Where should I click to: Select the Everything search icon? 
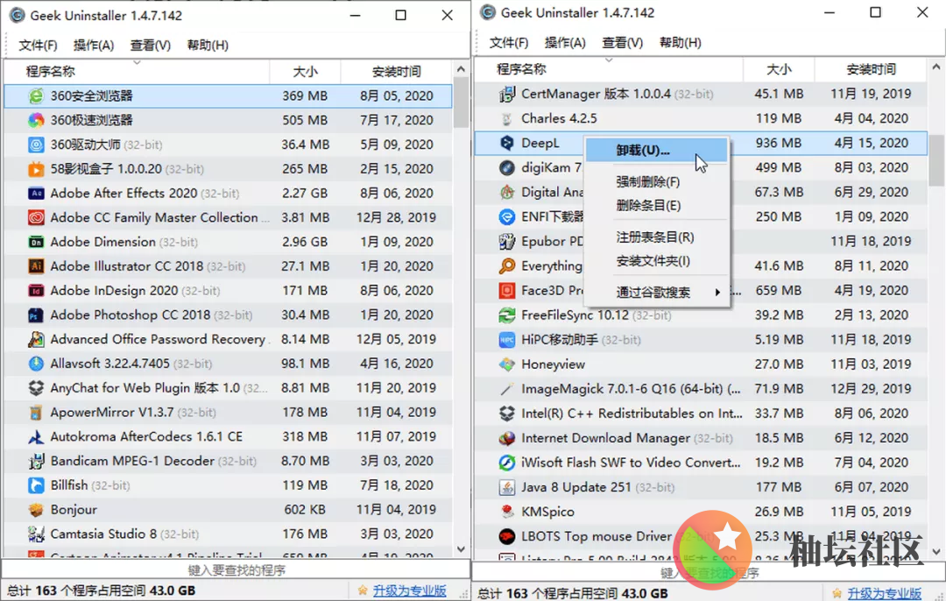(x=507, y=265)
